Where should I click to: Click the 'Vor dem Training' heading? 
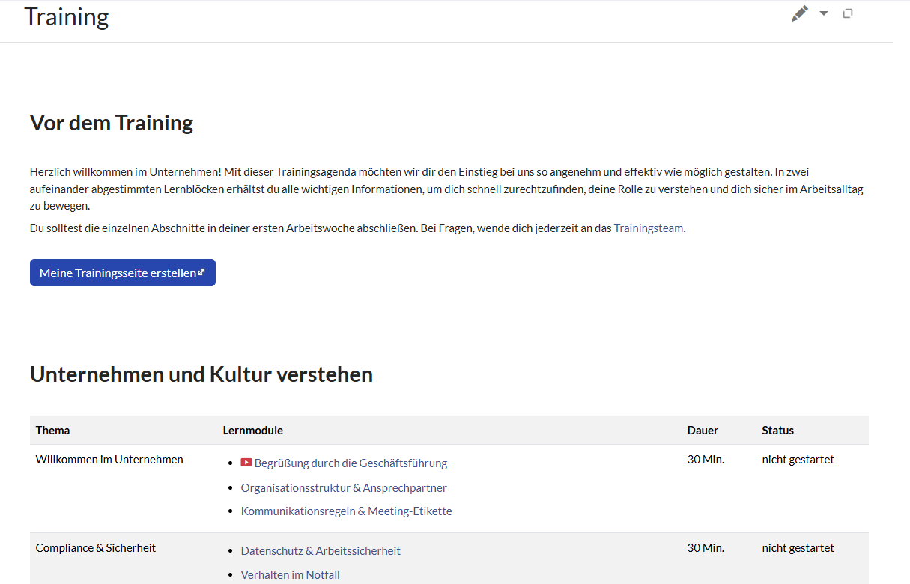[x=112, y=123]
